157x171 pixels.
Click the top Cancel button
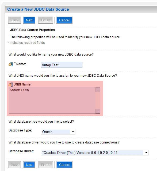point(64,20)
